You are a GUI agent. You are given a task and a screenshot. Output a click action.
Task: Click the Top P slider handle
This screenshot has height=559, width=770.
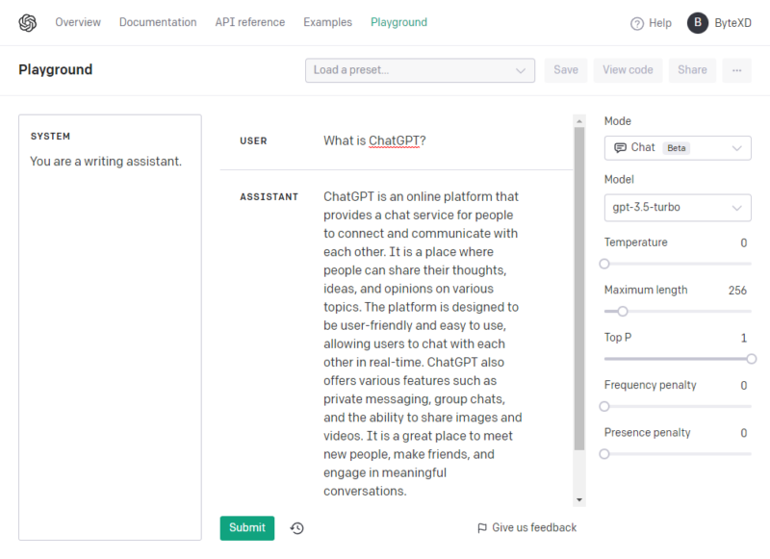[751, 359]
